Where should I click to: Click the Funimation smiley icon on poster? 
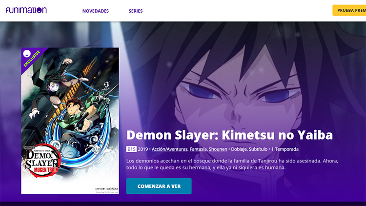[x=27, y=54]
